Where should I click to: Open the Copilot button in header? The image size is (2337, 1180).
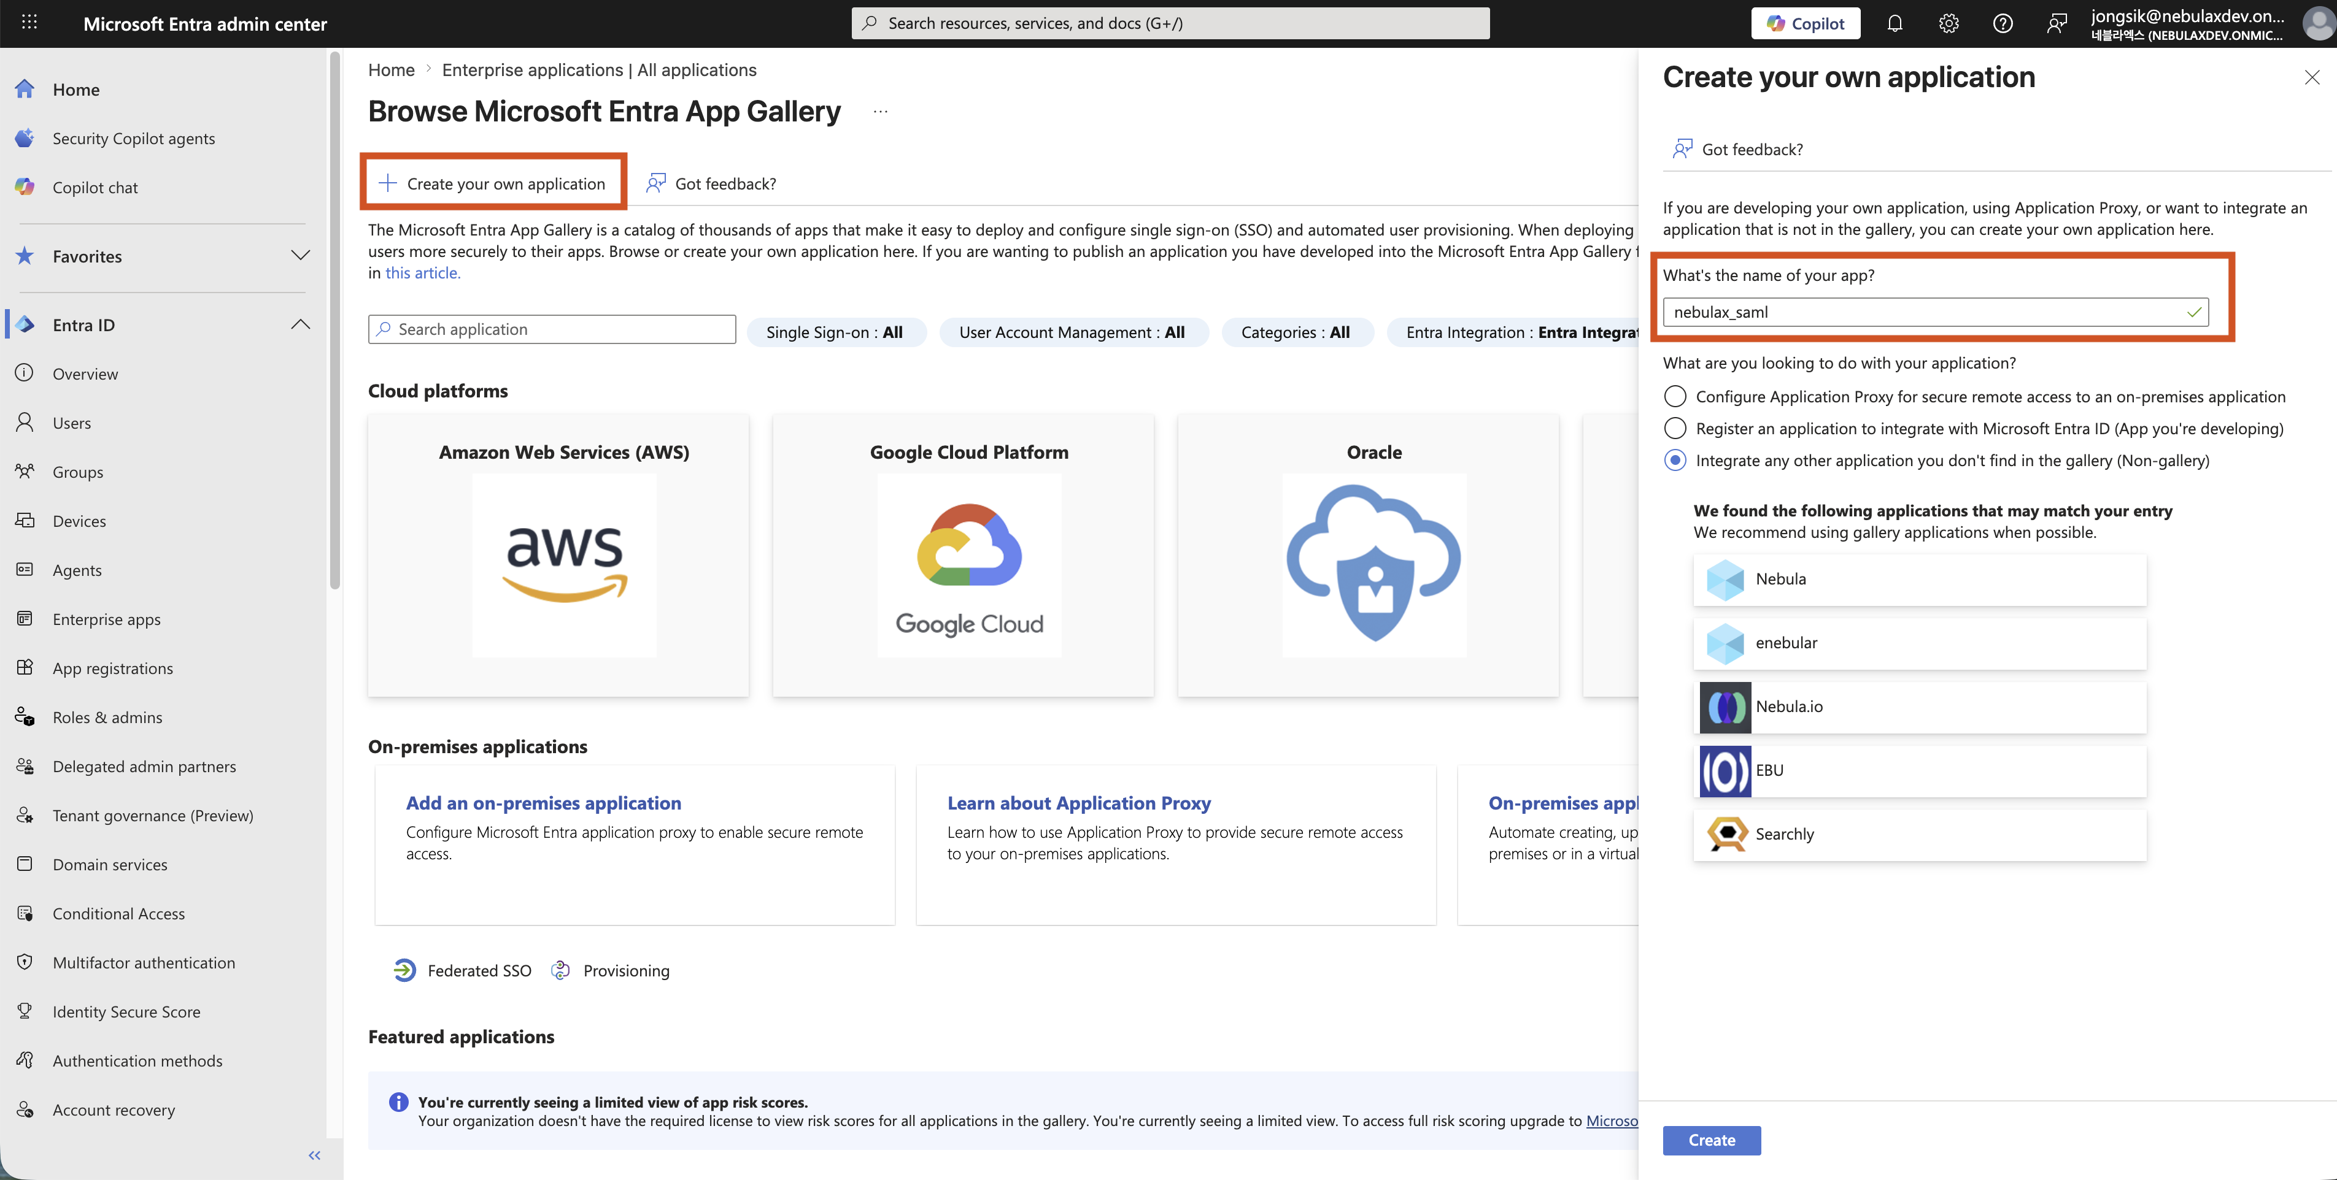pos(1804,23)
